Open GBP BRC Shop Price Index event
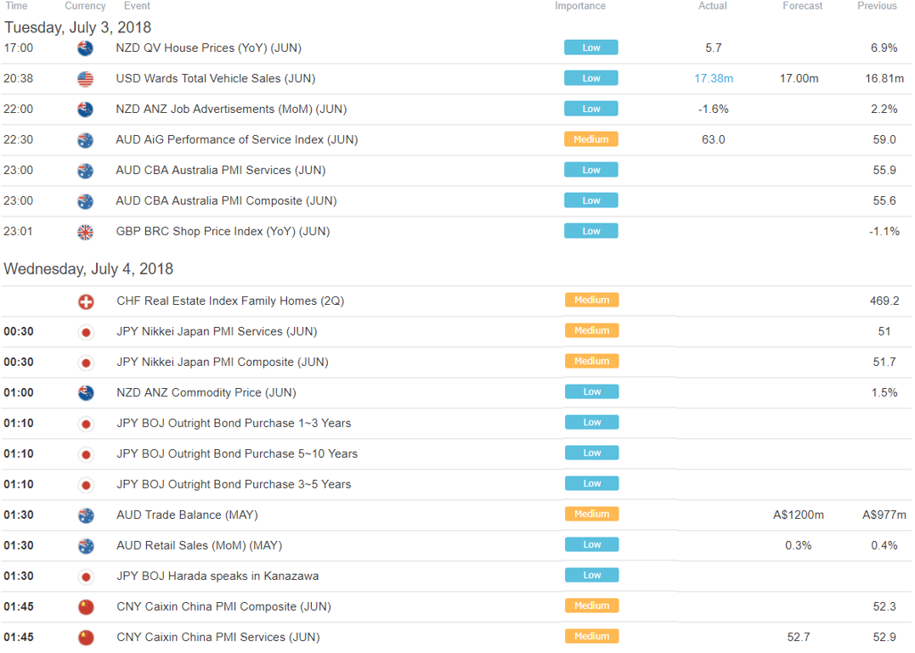The width and height of the screenshot is (915, 653). 223,232
